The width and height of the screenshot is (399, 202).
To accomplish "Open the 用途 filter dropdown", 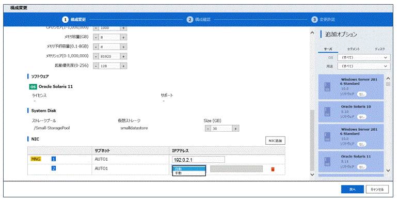I will (363, 66).
